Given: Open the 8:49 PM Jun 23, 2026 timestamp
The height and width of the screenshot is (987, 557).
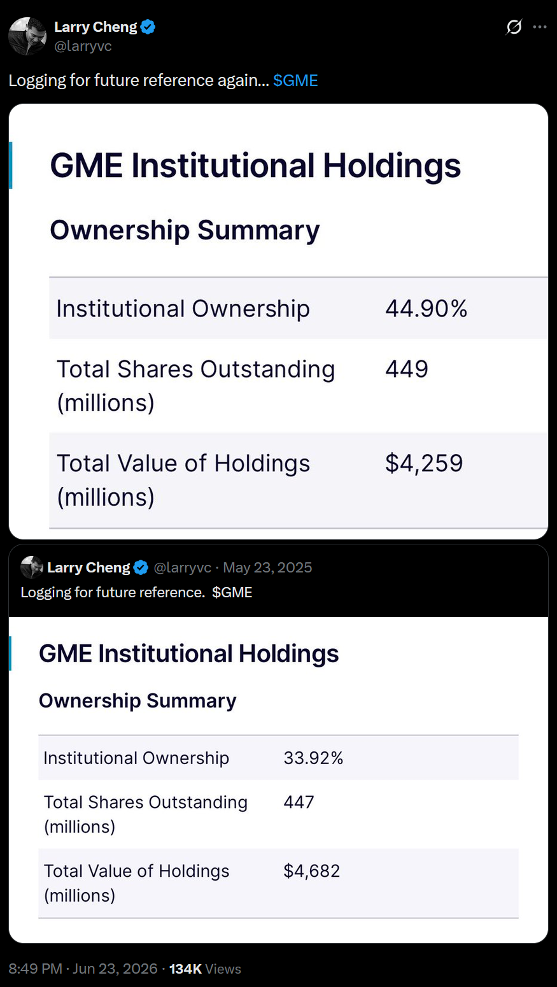Looking at the screenshot, I should point(83,969).
